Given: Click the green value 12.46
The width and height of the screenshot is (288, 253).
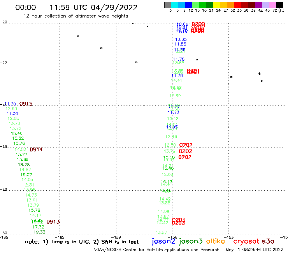Looking at the screenshot, I should point(171,137).
